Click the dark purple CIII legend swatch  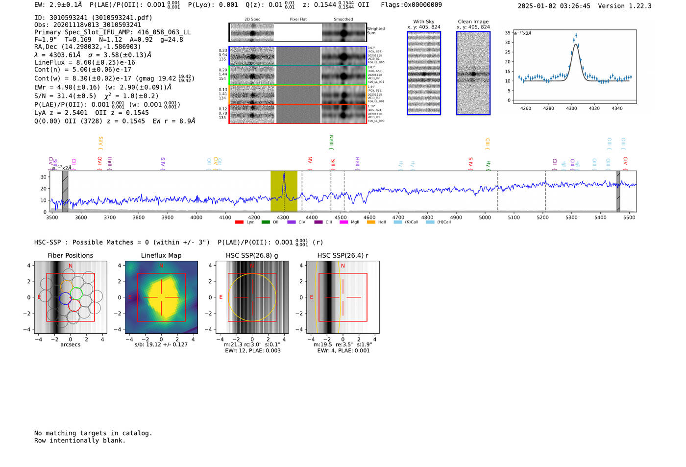(318, 222)
